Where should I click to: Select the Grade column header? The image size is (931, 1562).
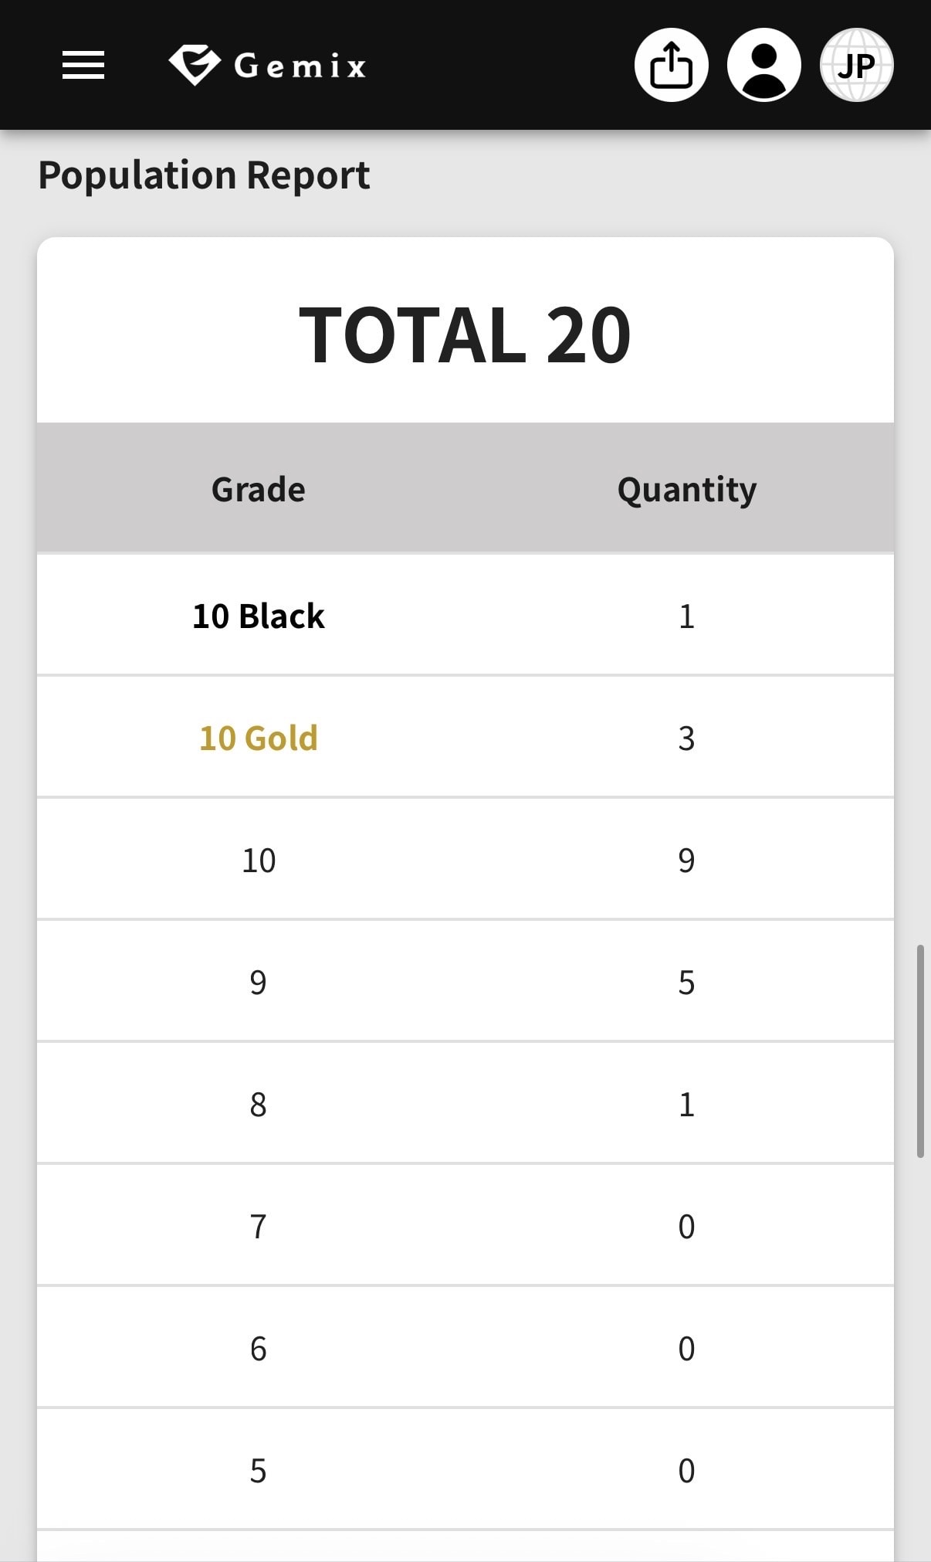[259, 489]
